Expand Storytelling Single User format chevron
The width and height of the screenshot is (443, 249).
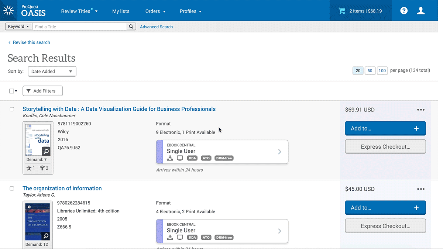(x=279, y=152)
